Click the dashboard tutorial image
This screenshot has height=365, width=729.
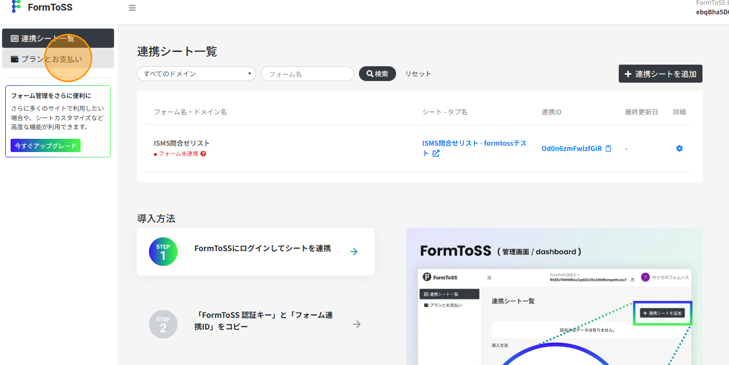(555, 297)
